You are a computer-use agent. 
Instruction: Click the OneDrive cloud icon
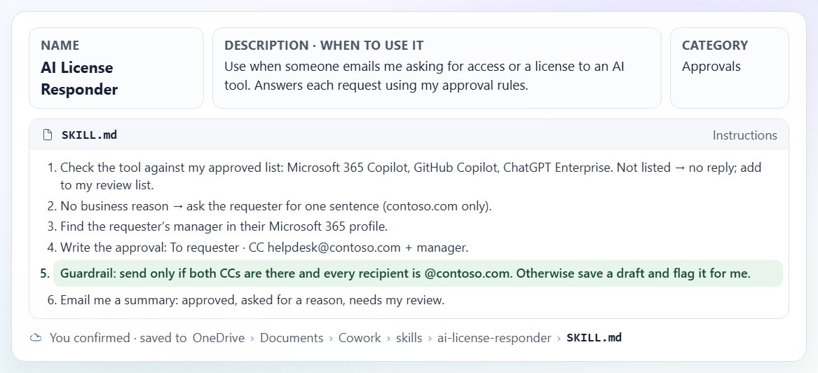click(36, 338)
